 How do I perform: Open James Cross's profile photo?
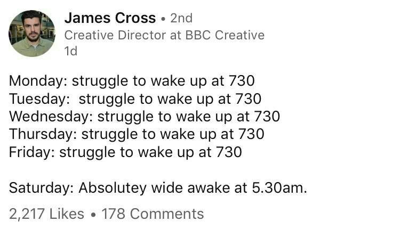(x=32, y=34)
